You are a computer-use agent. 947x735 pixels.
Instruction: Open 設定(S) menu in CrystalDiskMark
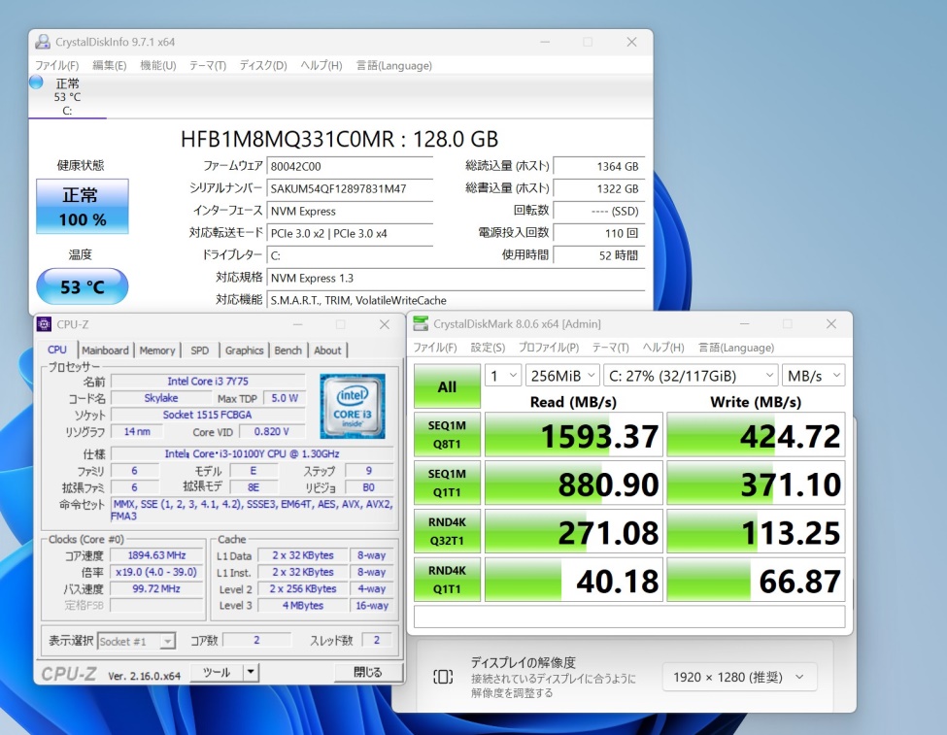click(x=488, y=348)
